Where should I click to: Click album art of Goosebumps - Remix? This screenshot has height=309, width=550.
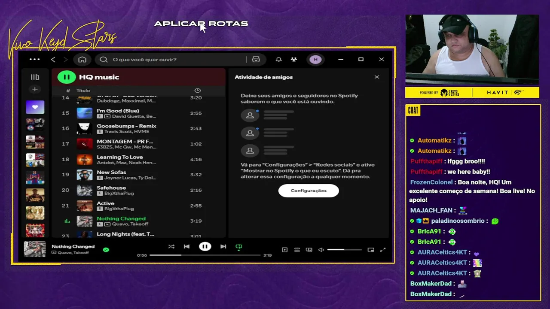84,129
